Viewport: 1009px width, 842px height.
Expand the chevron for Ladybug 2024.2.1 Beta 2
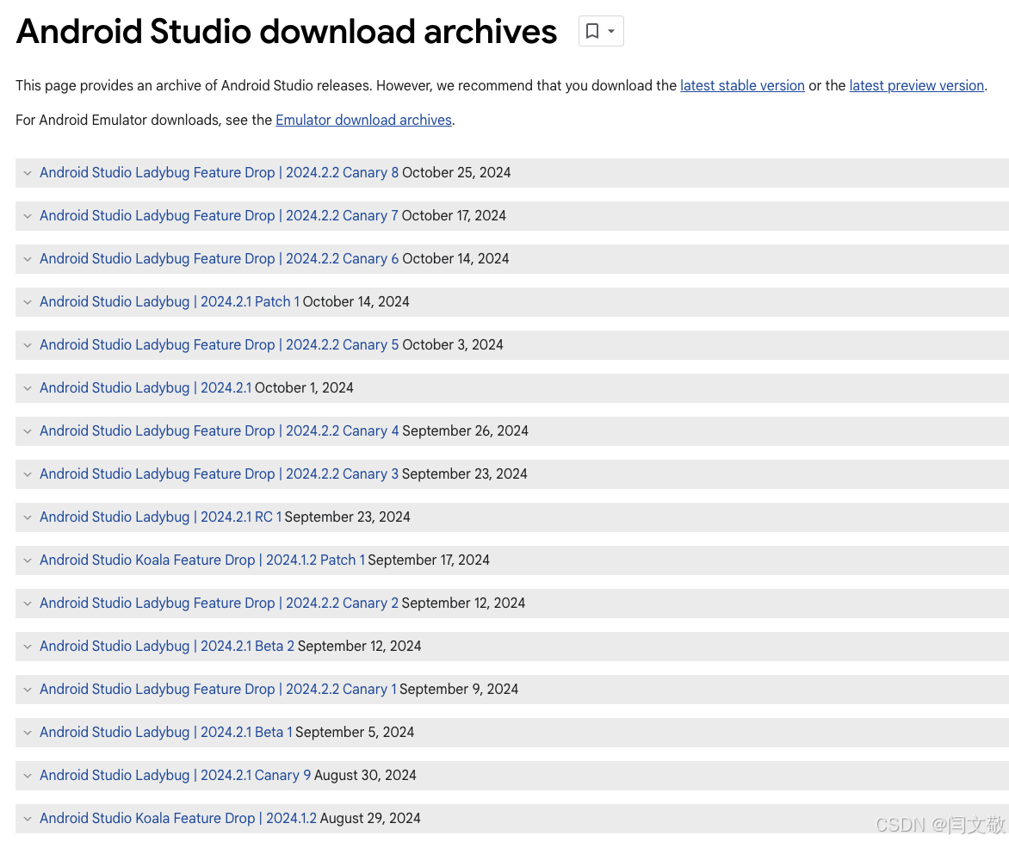tap(27, 647)
